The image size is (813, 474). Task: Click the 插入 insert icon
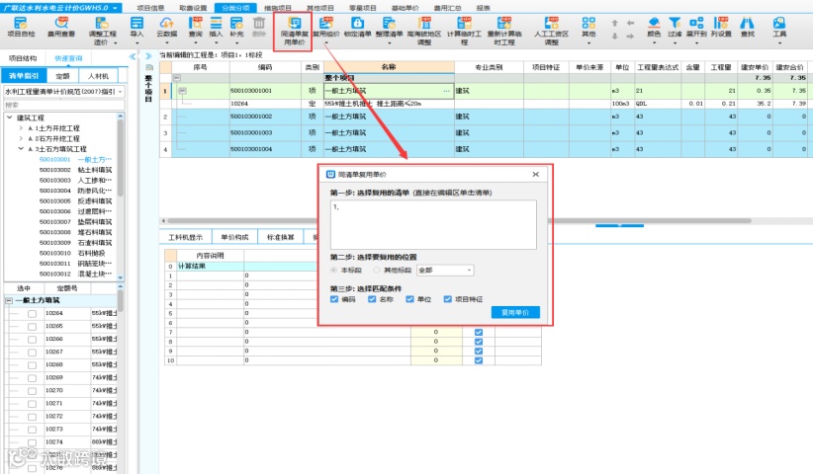216,28
